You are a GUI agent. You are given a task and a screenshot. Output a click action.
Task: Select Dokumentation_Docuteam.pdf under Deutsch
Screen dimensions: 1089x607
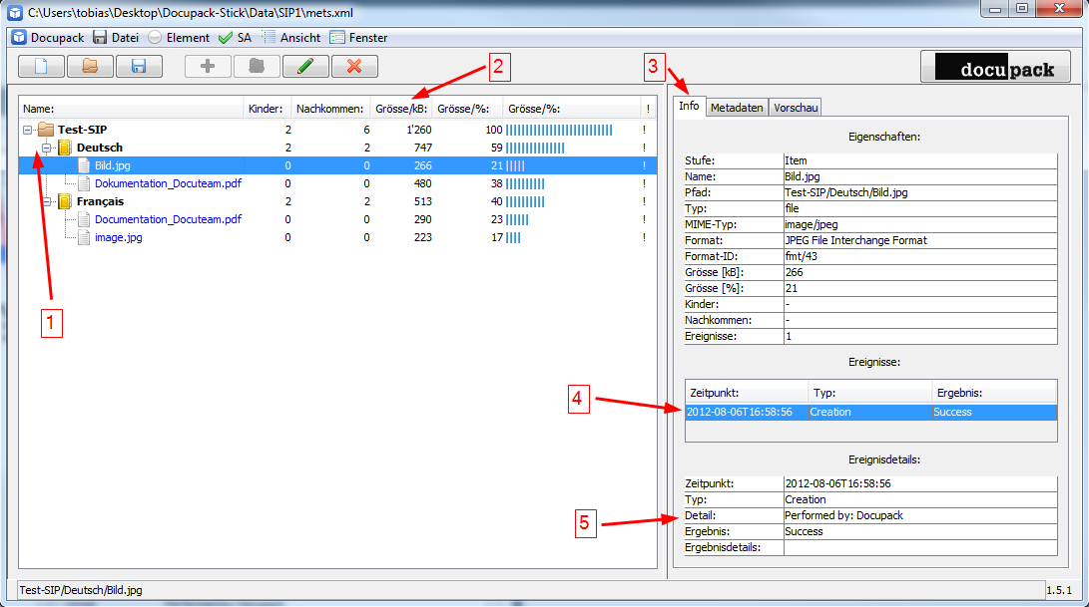tap(168, 183)
